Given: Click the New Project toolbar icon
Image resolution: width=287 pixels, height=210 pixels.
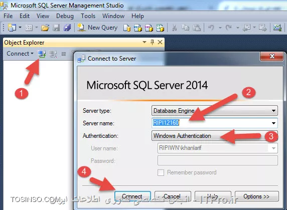Looking at the screenshot, I should 12,28.
